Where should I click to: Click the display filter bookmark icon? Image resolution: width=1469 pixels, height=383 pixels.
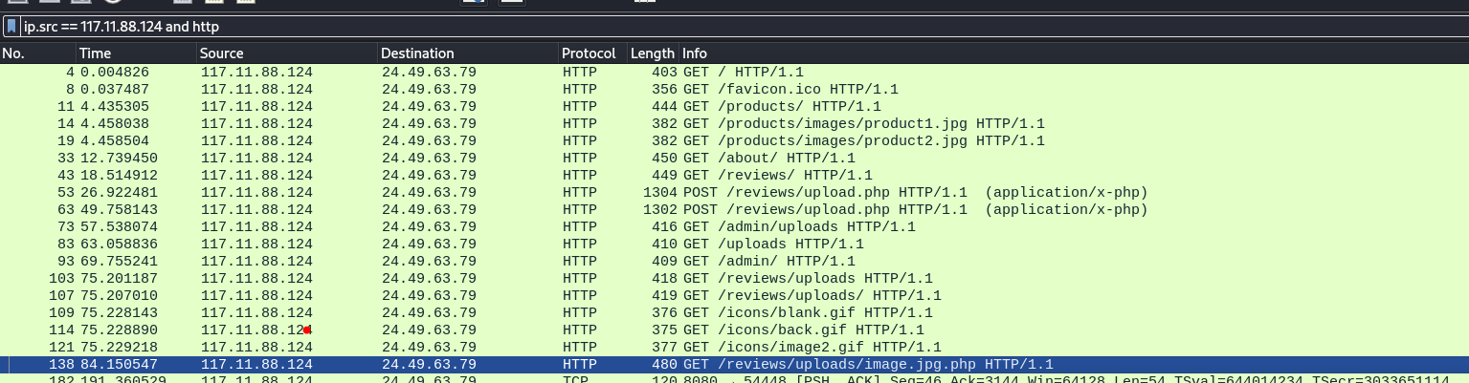point(12,27)
